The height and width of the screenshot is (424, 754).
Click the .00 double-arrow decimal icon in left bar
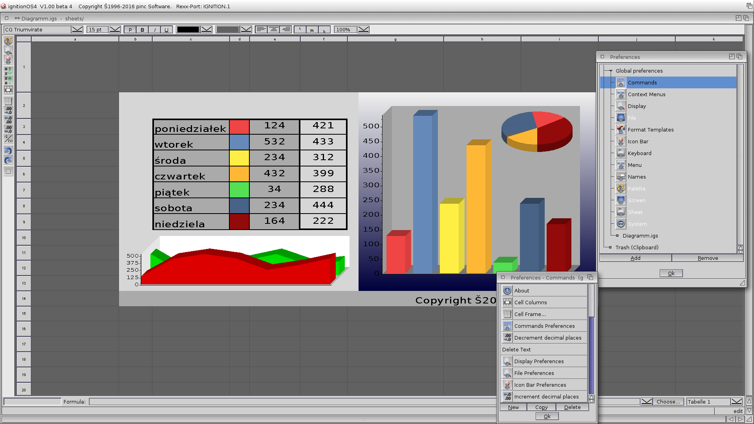click(8, 129)
